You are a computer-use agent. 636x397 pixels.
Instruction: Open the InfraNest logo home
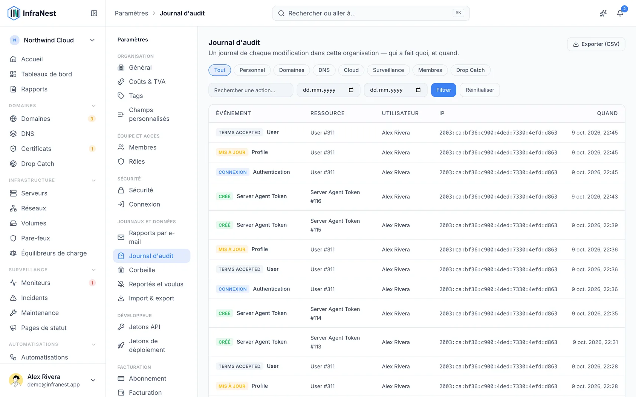[32, 13]
